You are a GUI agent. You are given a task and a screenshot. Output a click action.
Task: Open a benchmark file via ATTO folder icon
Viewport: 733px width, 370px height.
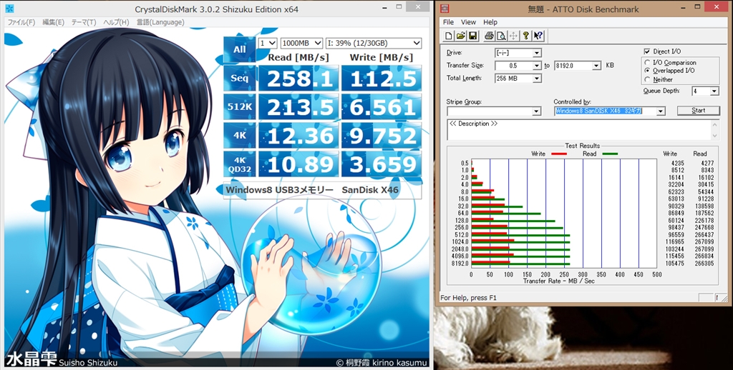tap(460, 36)
